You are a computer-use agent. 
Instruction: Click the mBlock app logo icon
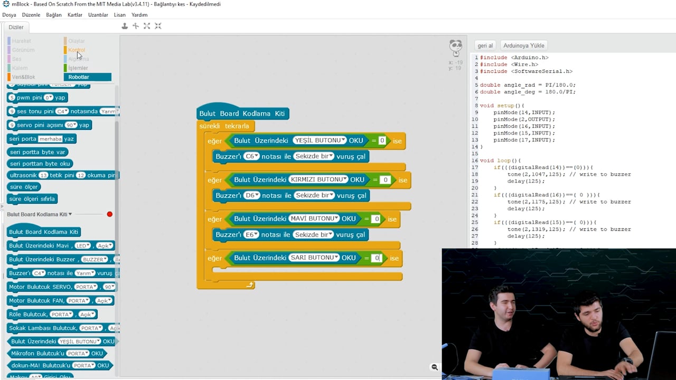[x=6, y=4]
